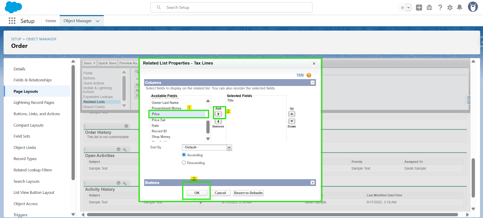The width and height of the screenshot is (483, 218).
Task: Select the Ascending sort radio button
Action: click(184, 155)
